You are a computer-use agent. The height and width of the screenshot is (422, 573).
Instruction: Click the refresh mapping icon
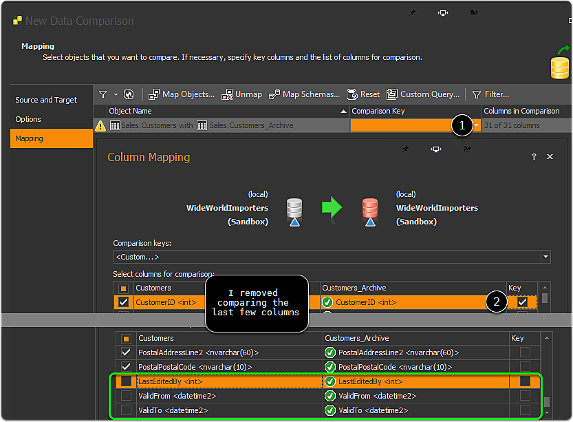129,94
